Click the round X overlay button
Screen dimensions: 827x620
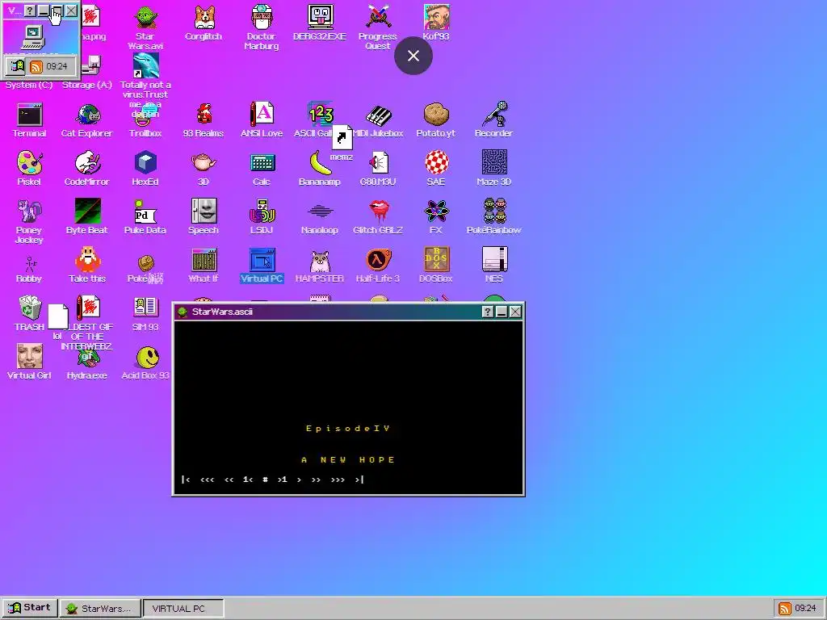tap(413, 56)
